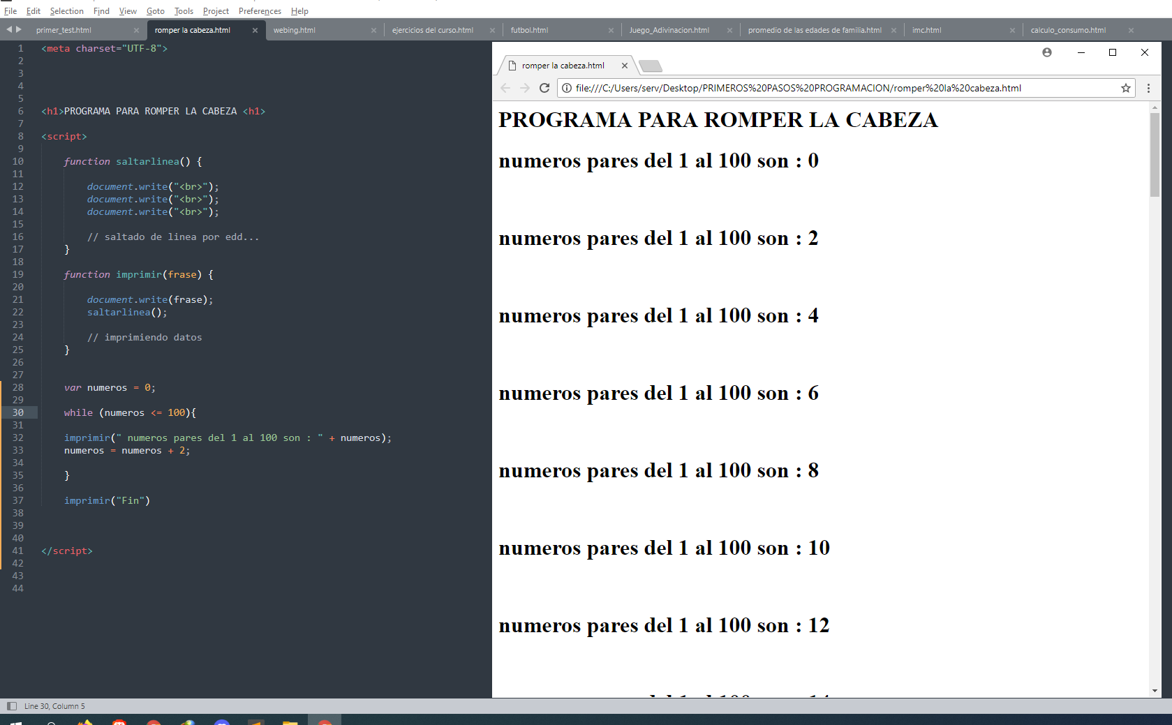The height and width of the screenshot is (725, 1172).
Task: Close the ejercicios del curso.html tab
Action: click(x=492, y=30)
